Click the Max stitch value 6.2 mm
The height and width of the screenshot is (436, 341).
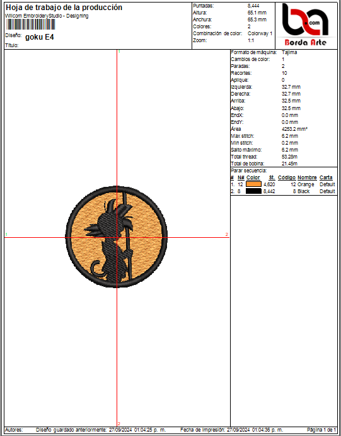pyautogui.click(x=290, y=136)
